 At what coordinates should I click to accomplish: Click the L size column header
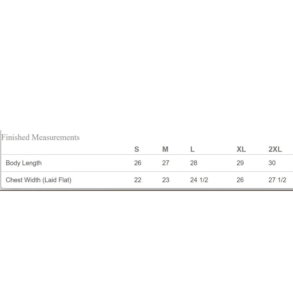click(x=192, y=149)
